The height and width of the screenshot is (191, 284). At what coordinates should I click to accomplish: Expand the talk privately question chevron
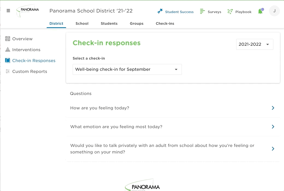(x=273, y=149)
